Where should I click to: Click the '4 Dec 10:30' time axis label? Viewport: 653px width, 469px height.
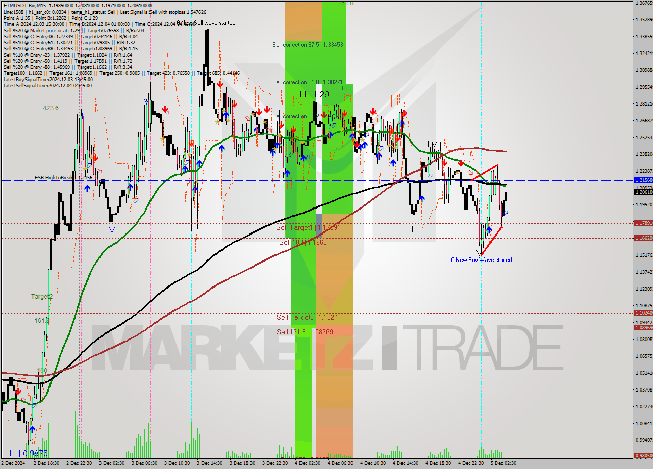pyautogui.click(x=373, y=464)
